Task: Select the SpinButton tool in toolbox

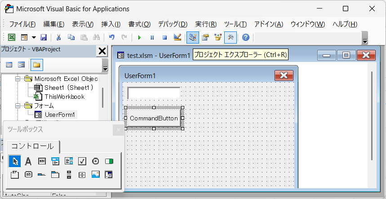Action: (x=82, y=175)
